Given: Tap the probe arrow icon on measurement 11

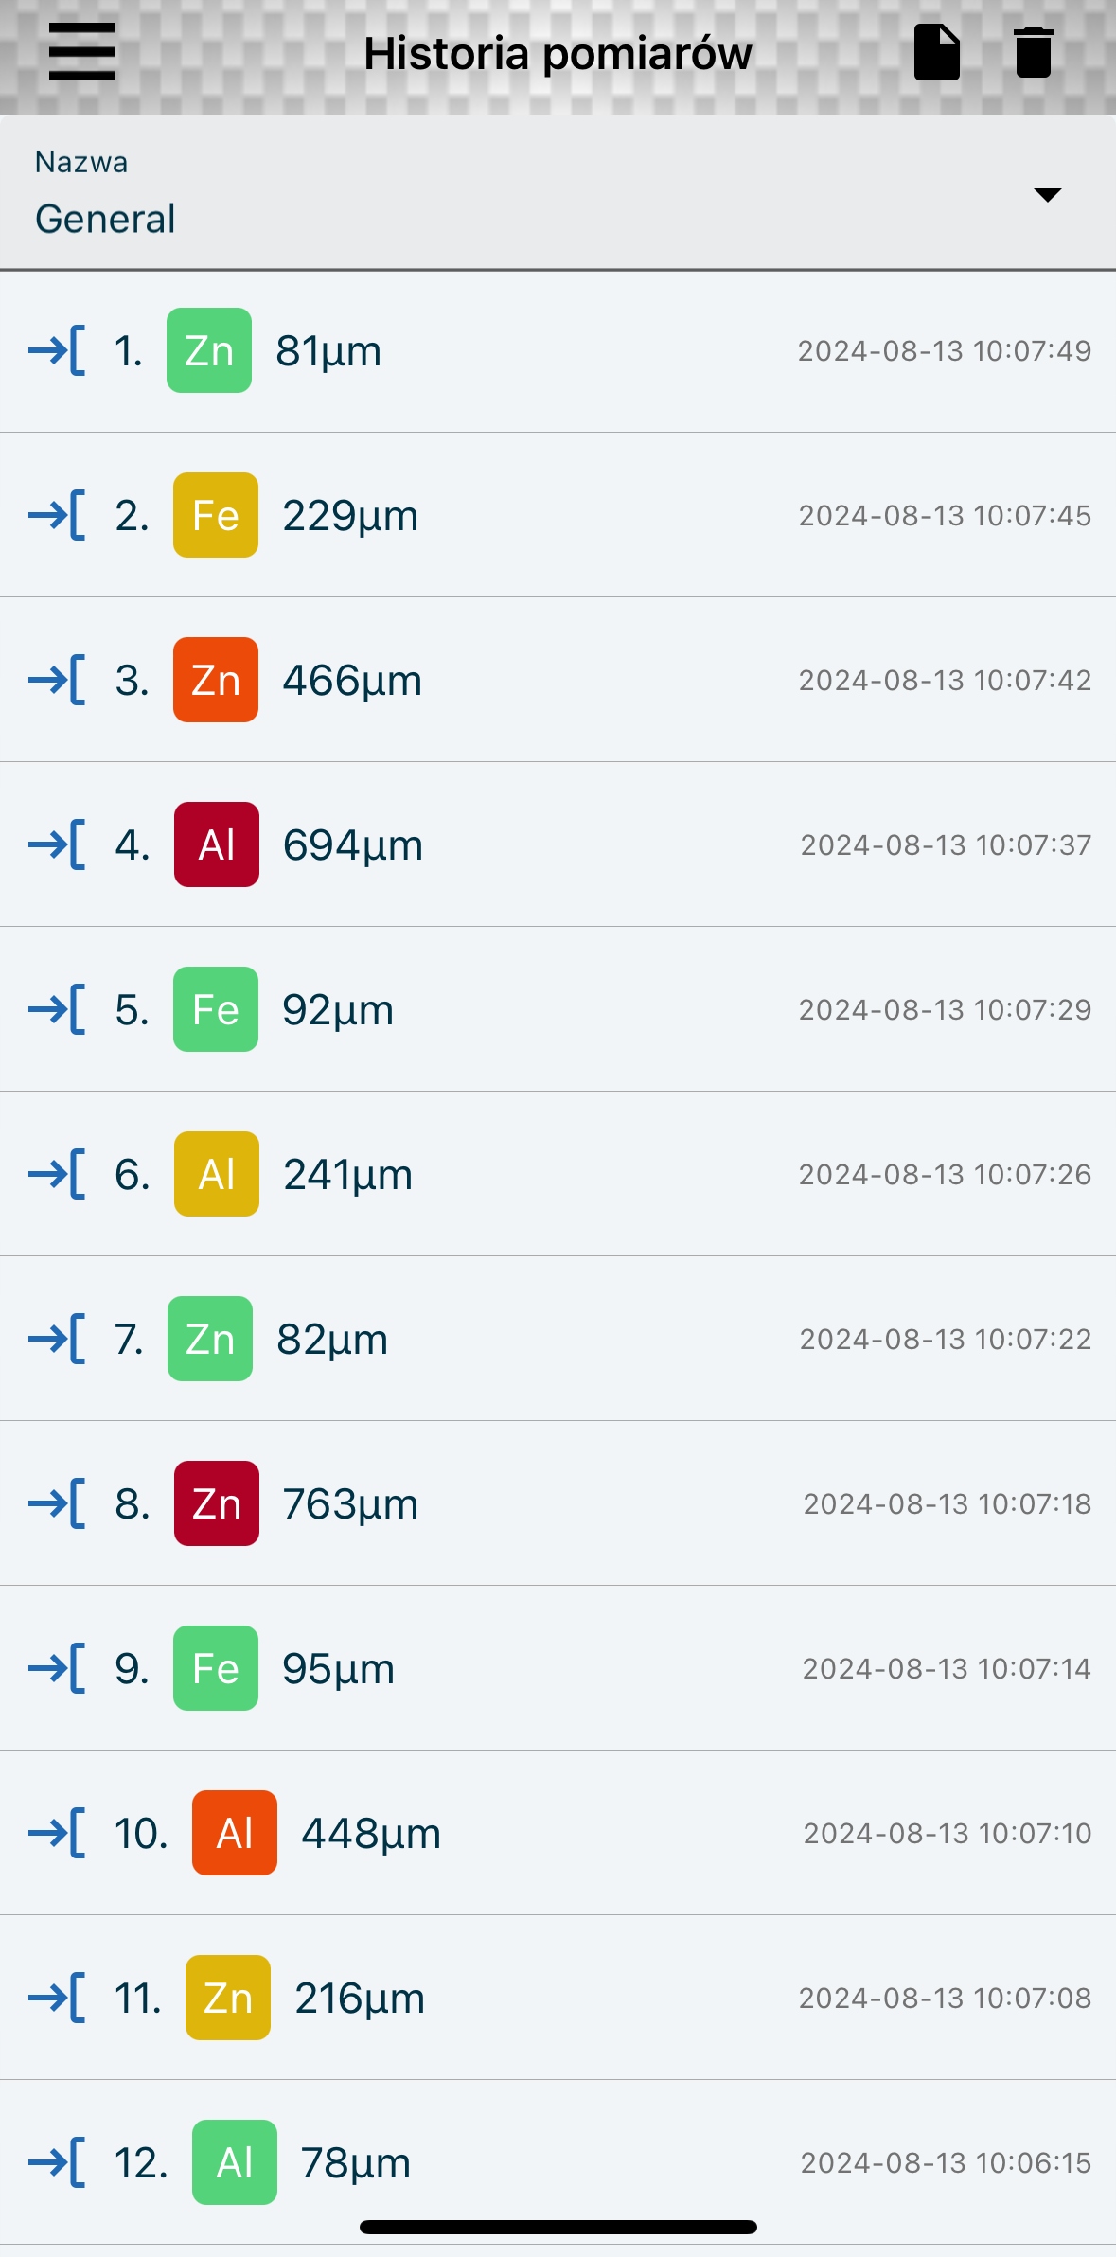Looking at the screenshot, I should 57,1998.
